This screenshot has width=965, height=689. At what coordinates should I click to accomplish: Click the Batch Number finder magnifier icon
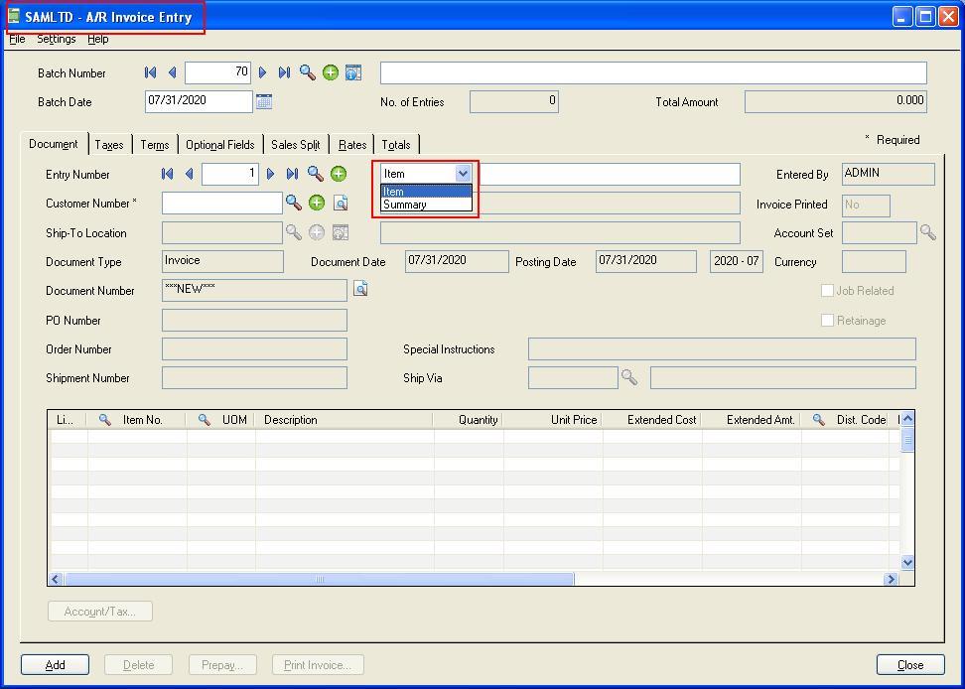coord(308,72)
